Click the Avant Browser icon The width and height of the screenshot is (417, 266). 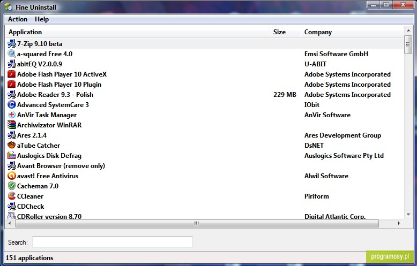[x=12, y=166]
